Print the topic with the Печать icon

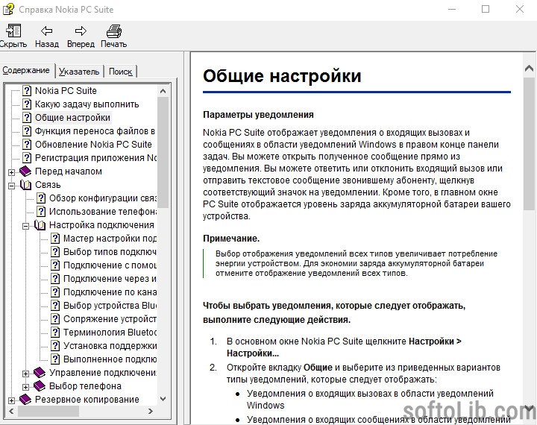113,31
